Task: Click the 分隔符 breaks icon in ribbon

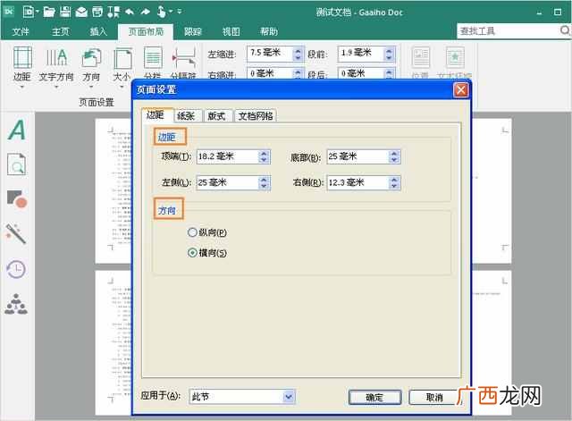Action: coord(184,57)
